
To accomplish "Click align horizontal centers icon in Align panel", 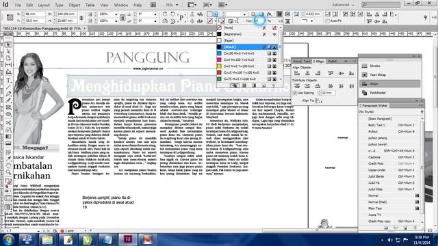I will click(x=307, y=73).
